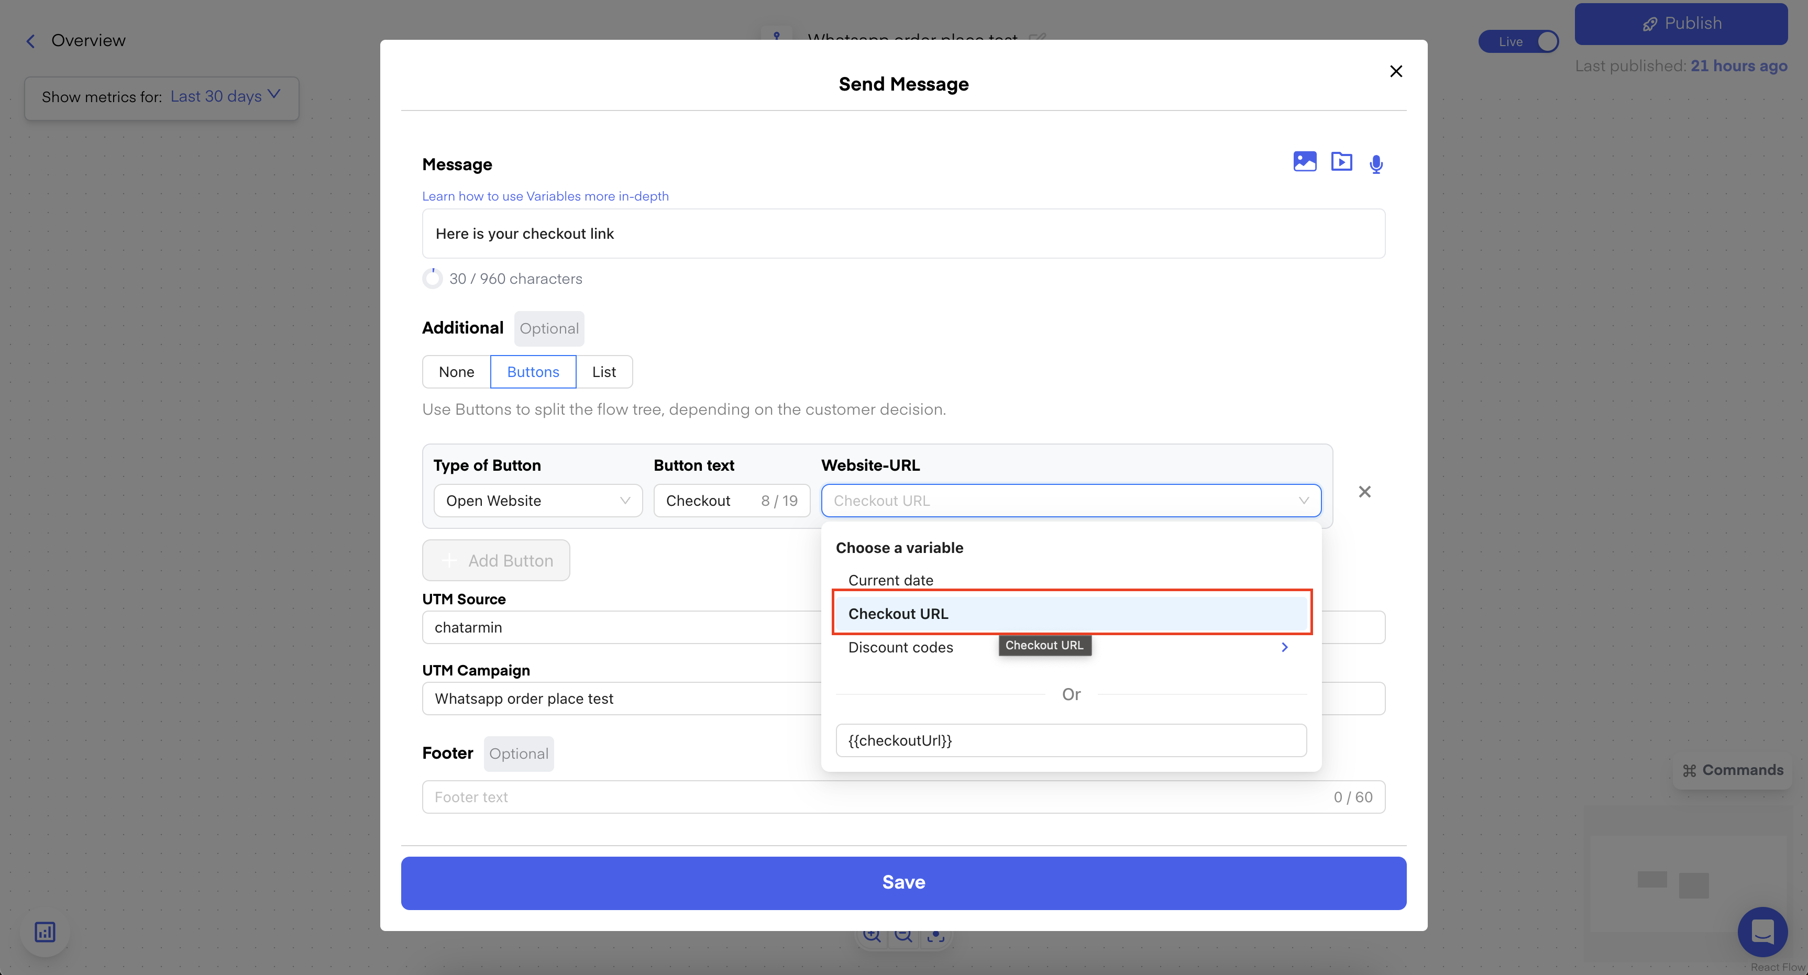Attach a video to the message

tap(1341, 162)
